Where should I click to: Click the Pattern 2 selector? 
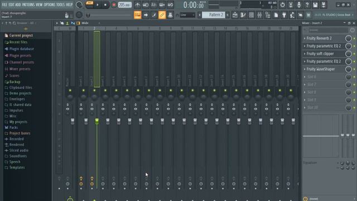point(214,15)
